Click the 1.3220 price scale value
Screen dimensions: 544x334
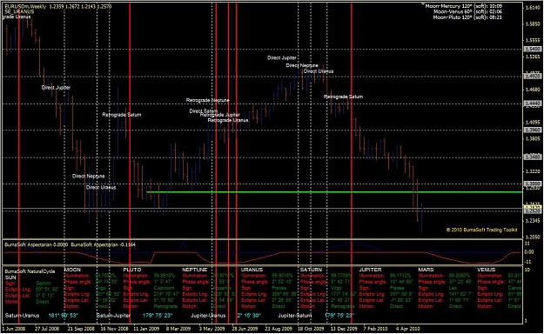pos(532,171)
